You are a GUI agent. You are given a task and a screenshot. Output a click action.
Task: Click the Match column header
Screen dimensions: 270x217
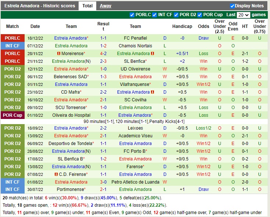tap(12, 26)
